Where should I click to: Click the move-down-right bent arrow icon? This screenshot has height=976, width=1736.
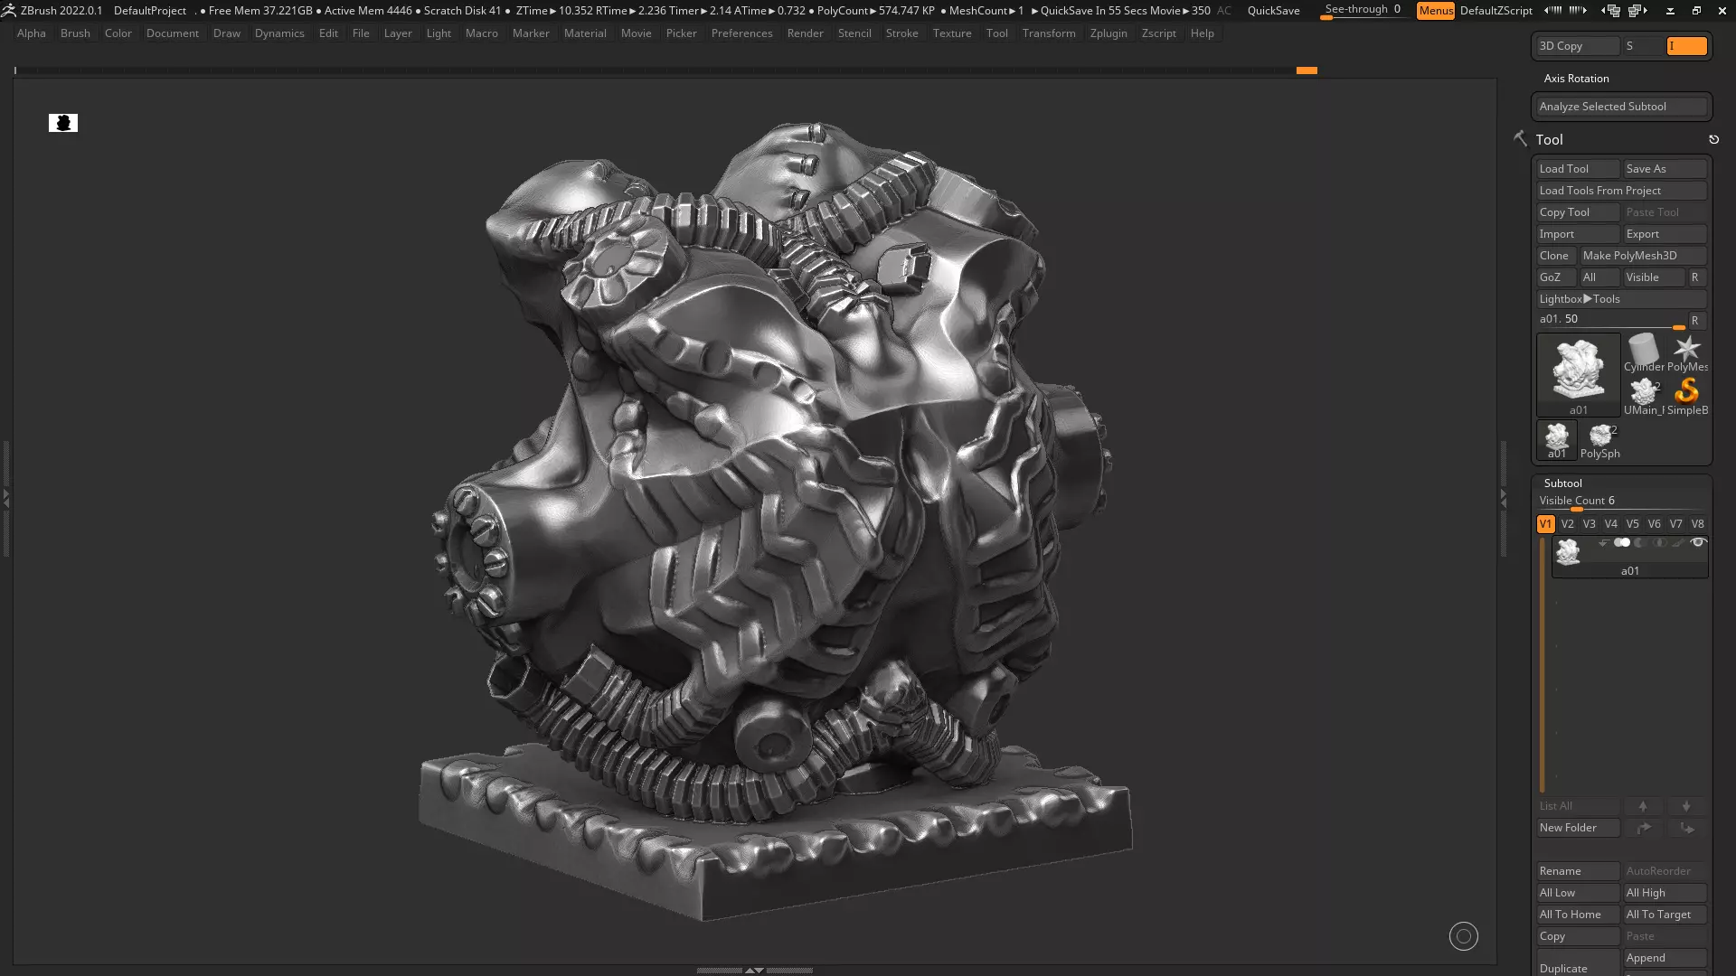pos(1686,828)
